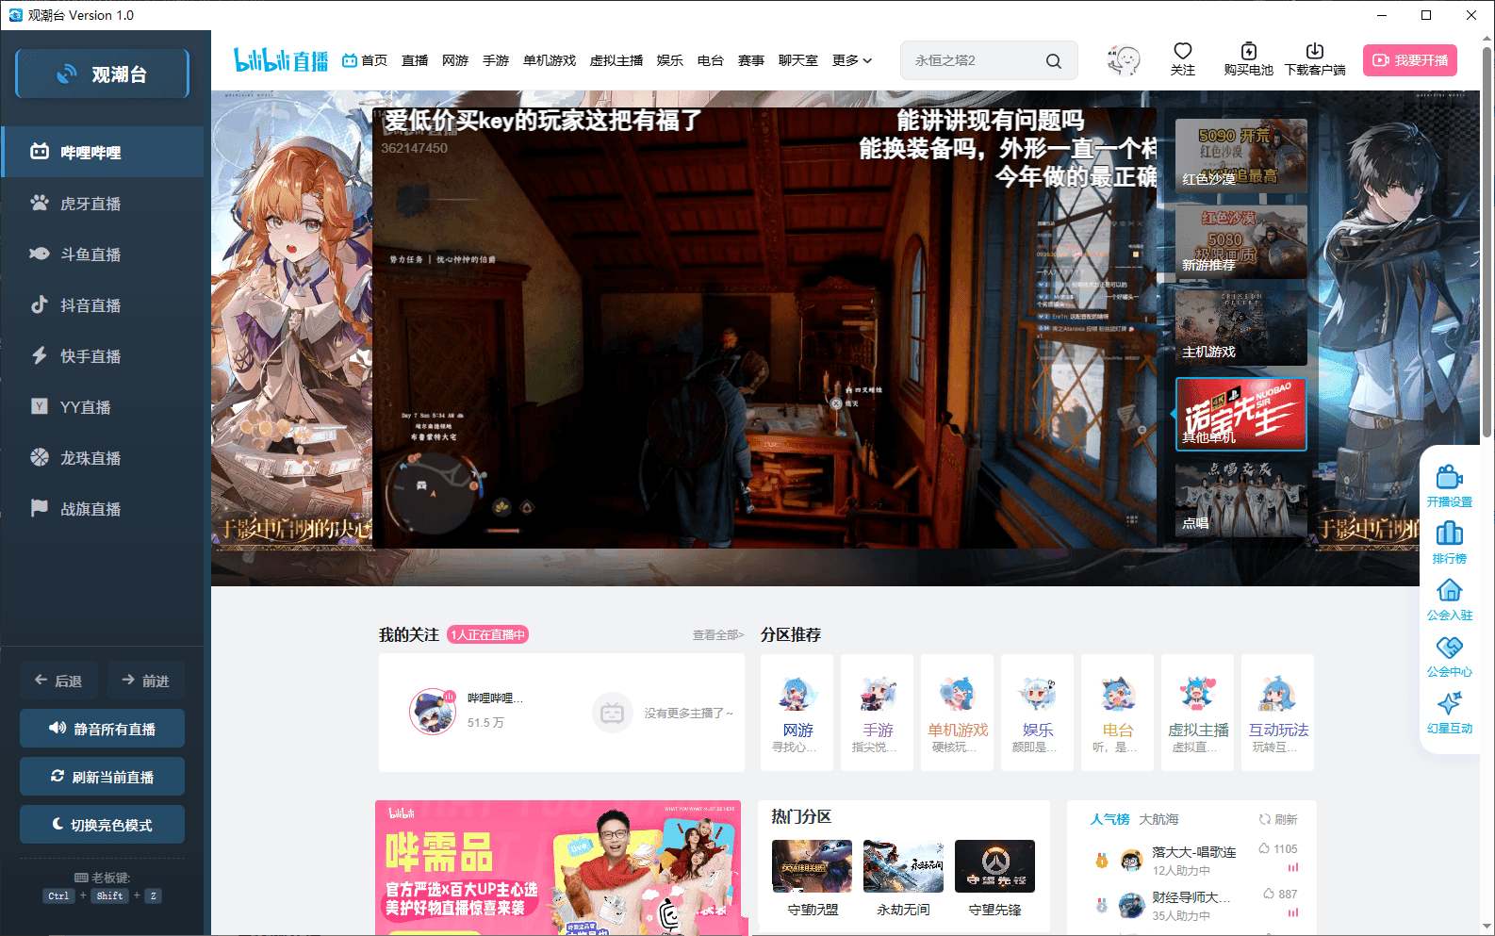Switch to the 大航海 ranking tab
Viewport: 1495px width, 936px height.
pyautogui.click(x=1158, y=819)
